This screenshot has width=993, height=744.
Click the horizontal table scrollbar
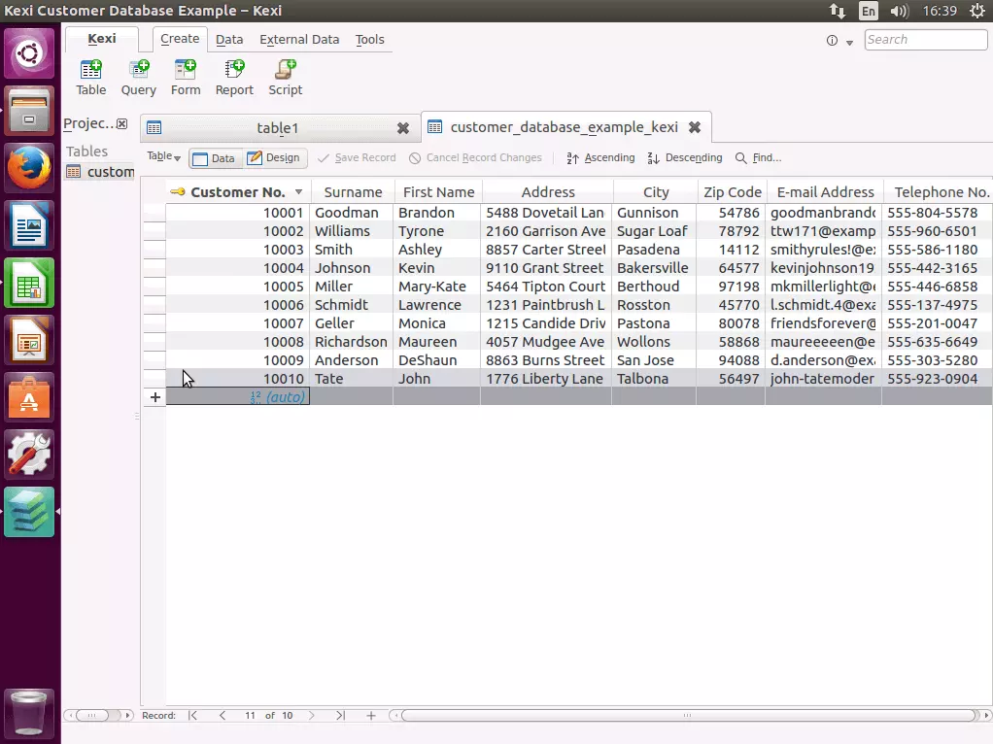click(688, 716)
